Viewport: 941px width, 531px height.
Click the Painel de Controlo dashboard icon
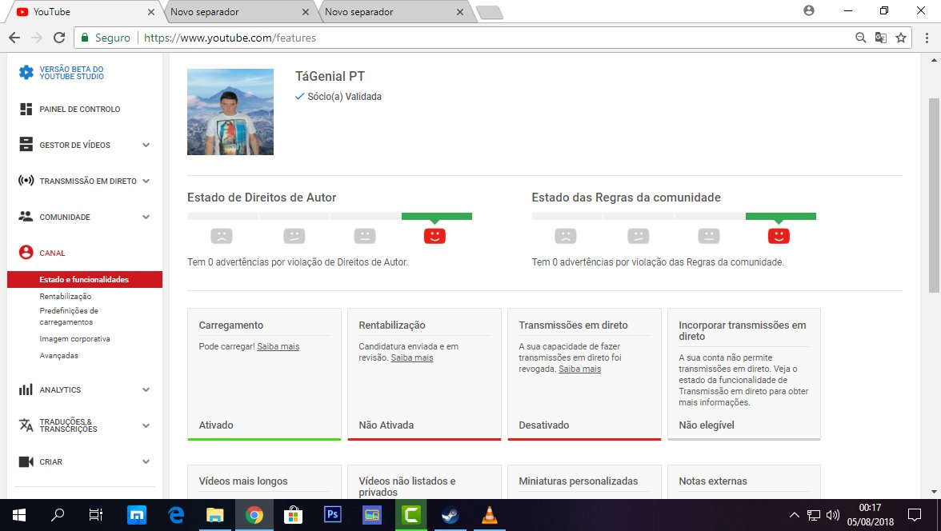[26, 110]
